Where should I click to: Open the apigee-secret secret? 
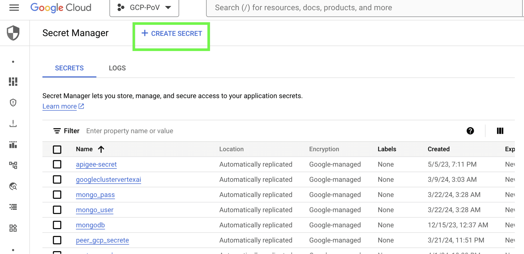point(96,164)
